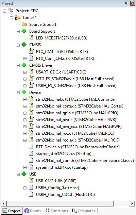The image size is (136, 215).
Task: Expand stm32f4xx_hal_rcc.c dependencies
Action: 25,133
